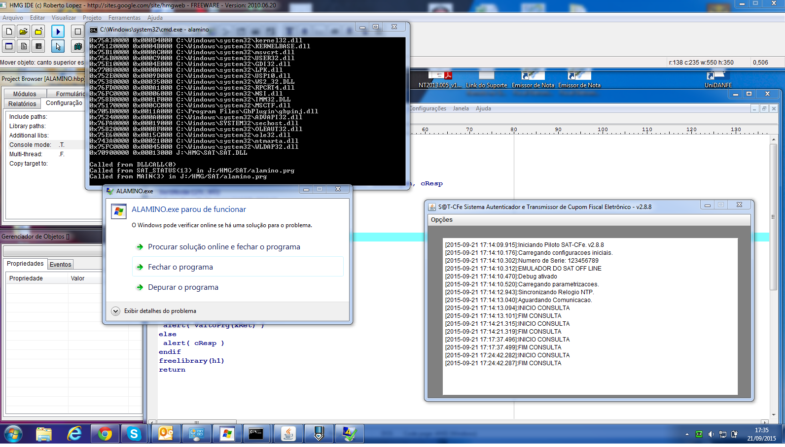This screenshot has height=447, width=785.
Task: Switch to the Eventos tab
Action: 60,265
